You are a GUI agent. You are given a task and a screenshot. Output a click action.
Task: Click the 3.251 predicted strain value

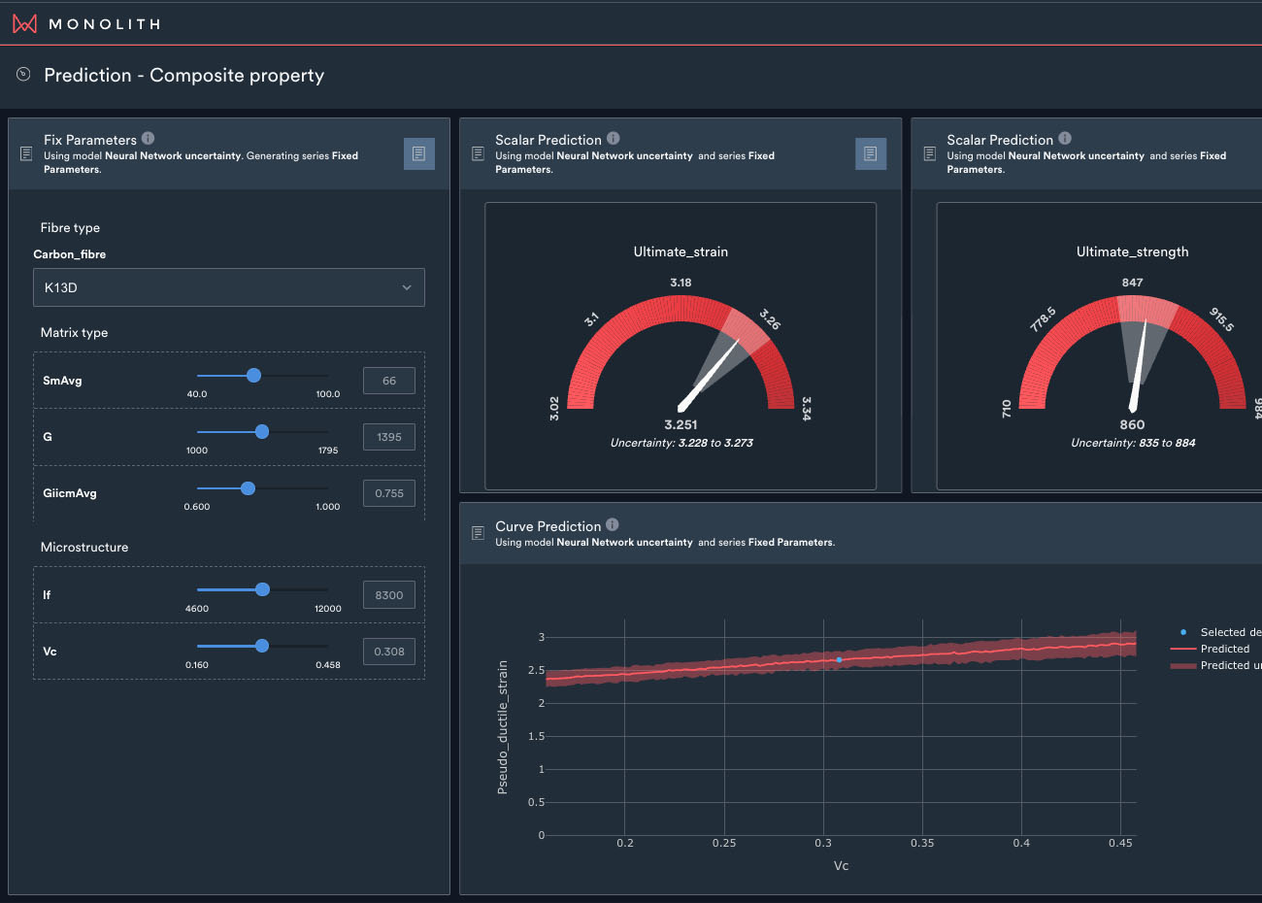[x=681, y=424]
